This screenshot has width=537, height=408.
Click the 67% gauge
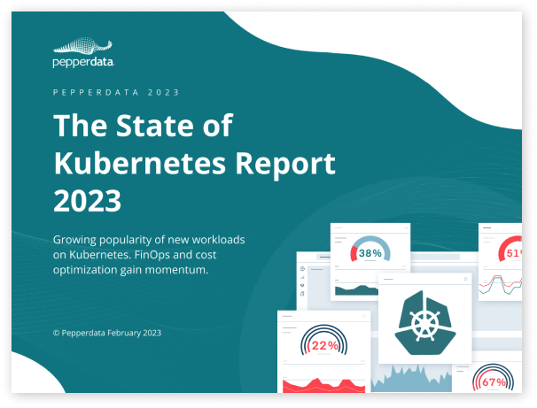click(494, 377)
